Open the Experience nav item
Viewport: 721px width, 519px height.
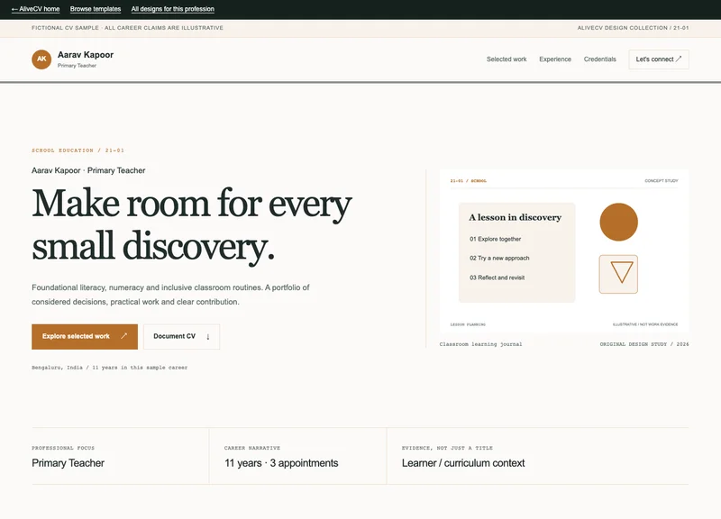[x=555, y=59]
